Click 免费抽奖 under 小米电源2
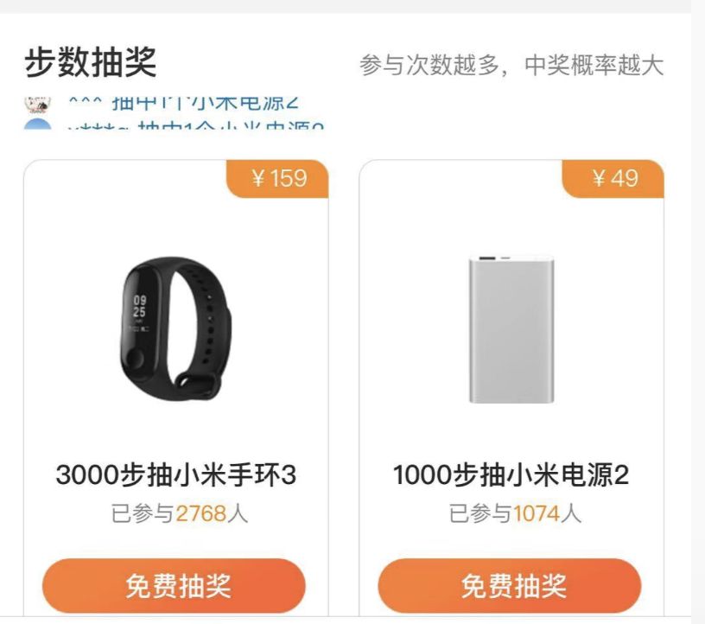 (x=510, y=586)
